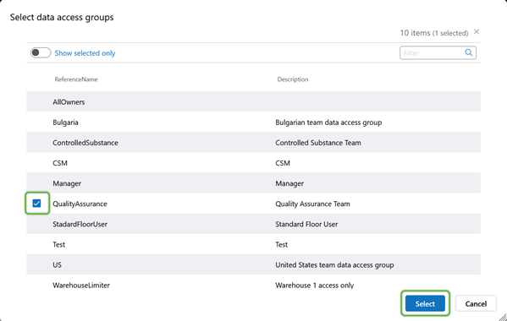Select the Bulgaria group name
The height and width of the screenshot is (321, 507).
(65, 122)
